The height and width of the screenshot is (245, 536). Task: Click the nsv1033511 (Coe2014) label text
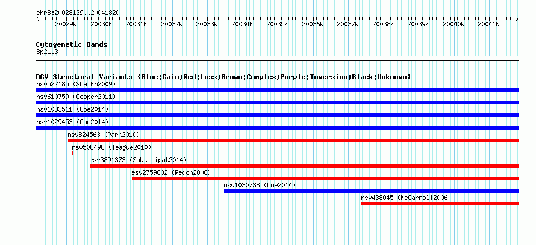point(72,109)
